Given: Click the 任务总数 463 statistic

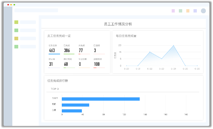Looking at the screenshot, I should click(52, 50).
